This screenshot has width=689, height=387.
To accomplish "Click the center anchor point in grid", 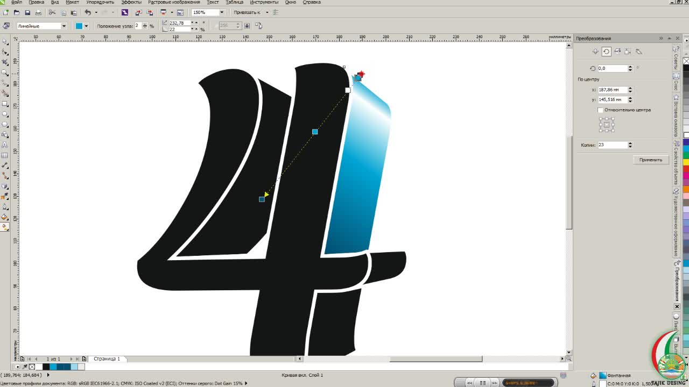I will tap(607, 125).
